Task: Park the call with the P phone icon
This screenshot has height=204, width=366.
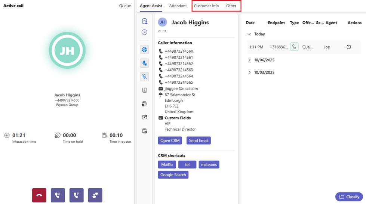Action: (77, 195)
